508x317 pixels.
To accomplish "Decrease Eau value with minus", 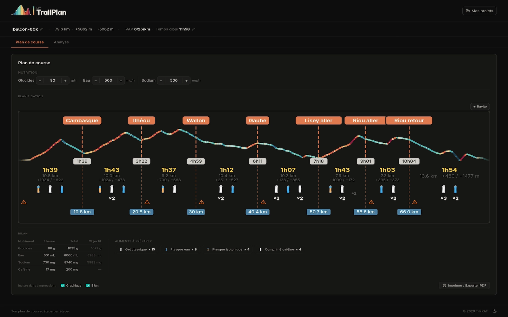I will click(96, 81).
